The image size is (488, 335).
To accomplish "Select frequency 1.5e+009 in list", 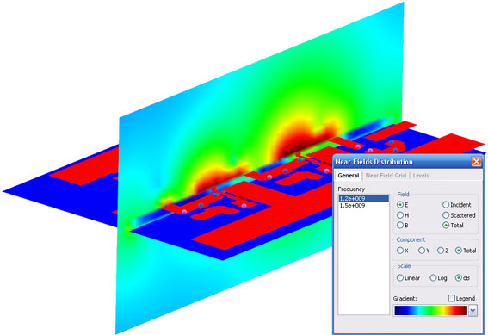I will [x=363, y=206].
